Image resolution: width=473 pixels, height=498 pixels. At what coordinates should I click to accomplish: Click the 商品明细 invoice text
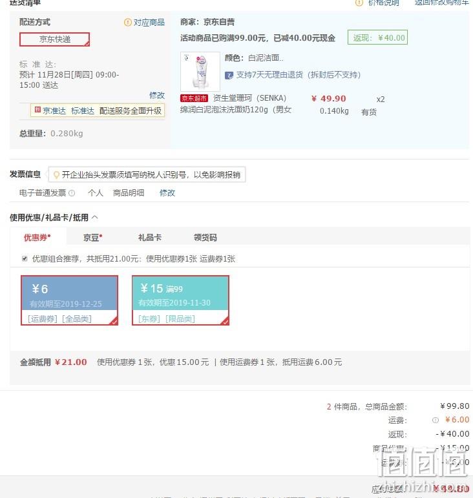[129, 192]
